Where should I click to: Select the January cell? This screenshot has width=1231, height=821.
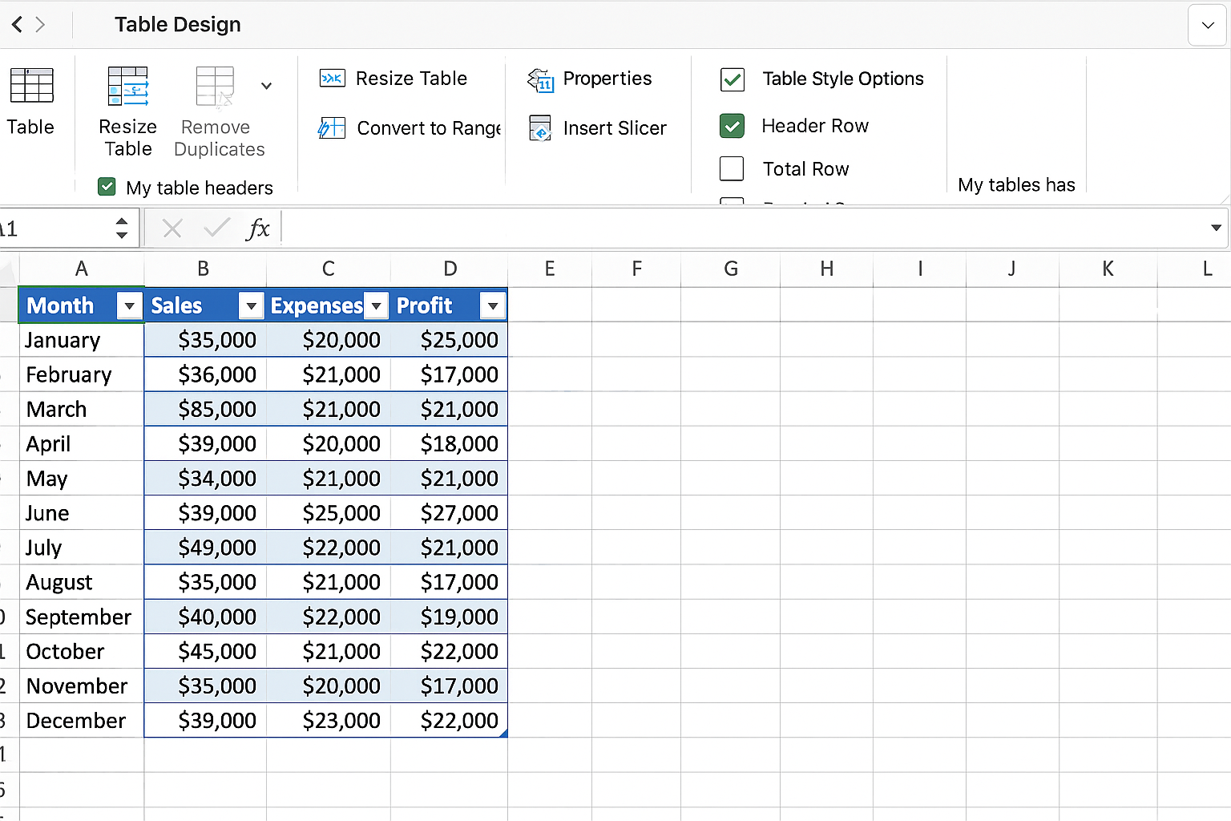(82, 340)
